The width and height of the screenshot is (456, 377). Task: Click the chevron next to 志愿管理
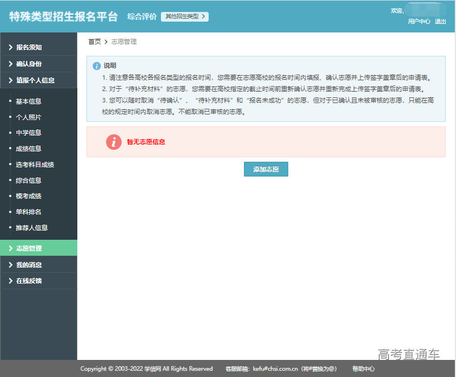[11, 248]
